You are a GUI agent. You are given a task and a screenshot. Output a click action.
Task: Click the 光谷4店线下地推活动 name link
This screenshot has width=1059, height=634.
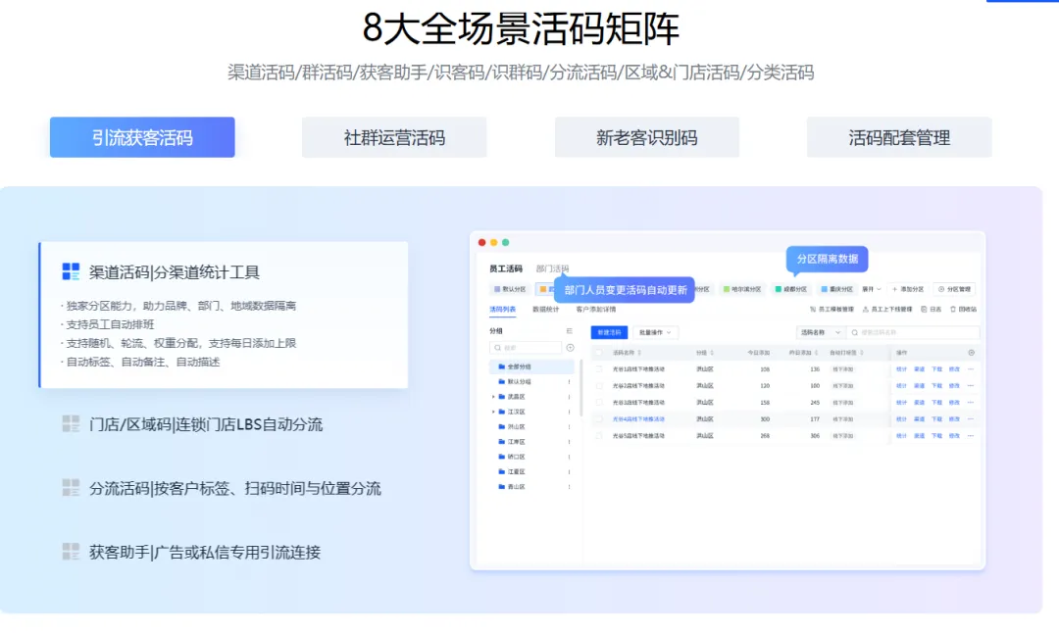pyautogui.click(x=638, y=419)
